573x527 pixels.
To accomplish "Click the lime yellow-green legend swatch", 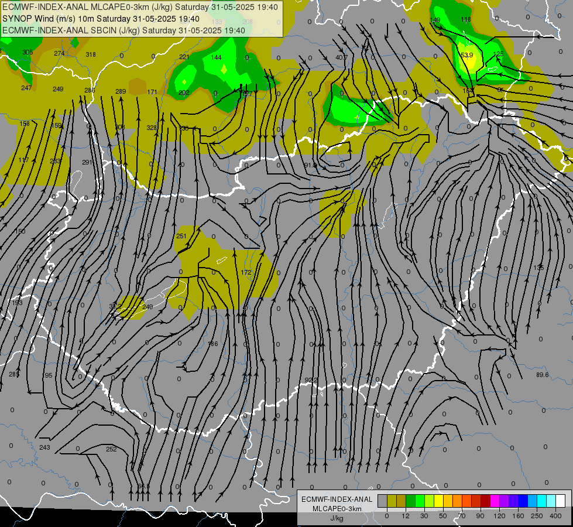I will [x=430, y=501].
